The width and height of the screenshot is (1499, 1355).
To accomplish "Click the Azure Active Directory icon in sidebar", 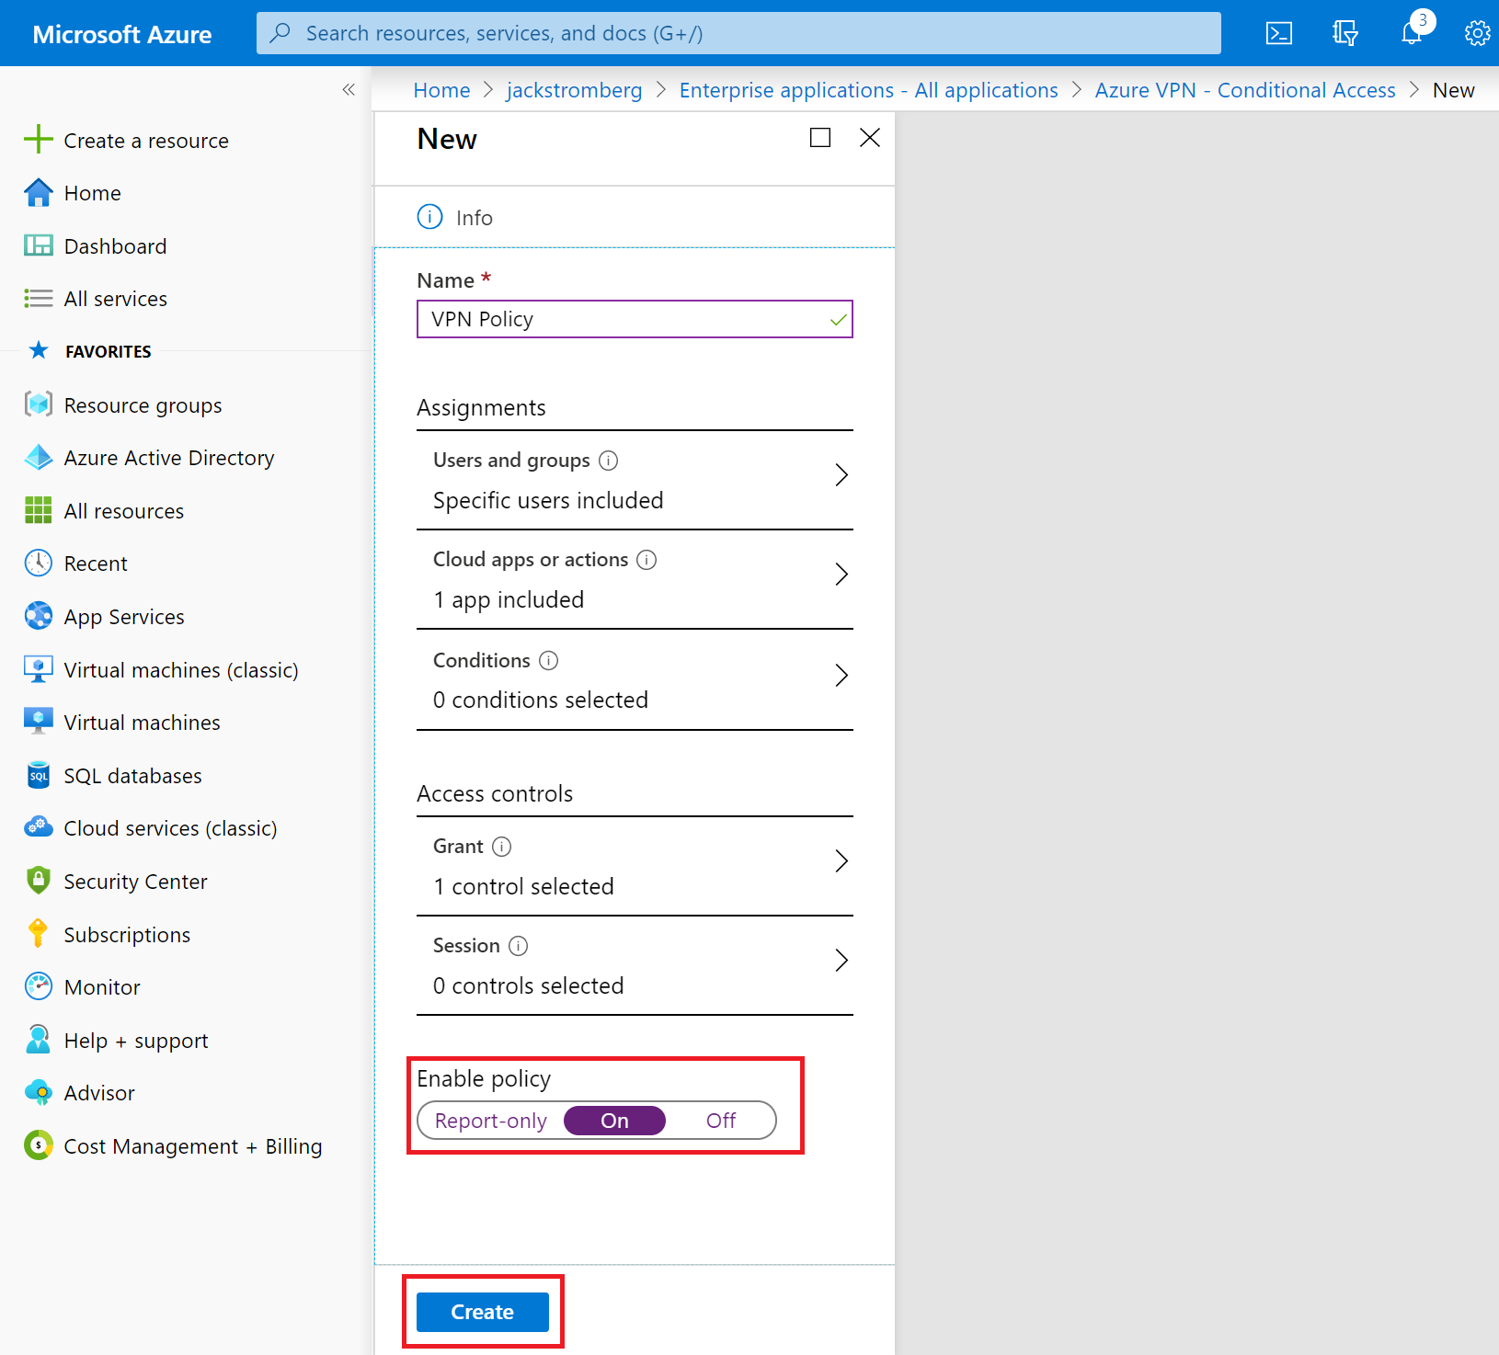I will [39, 458].
